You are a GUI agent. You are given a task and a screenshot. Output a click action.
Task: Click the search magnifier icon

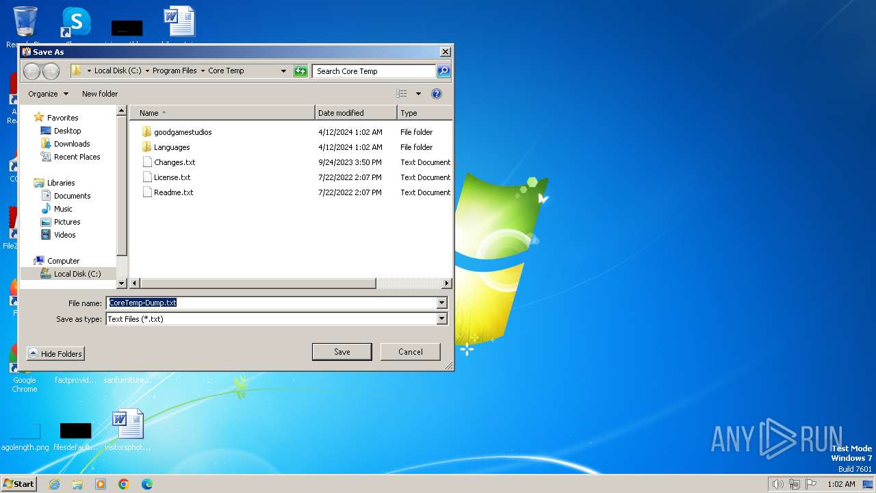443,71
